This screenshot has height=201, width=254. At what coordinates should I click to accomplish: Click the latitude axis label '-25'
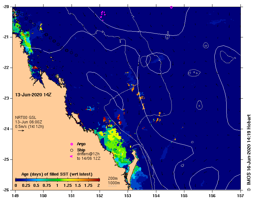click(5, 159)
